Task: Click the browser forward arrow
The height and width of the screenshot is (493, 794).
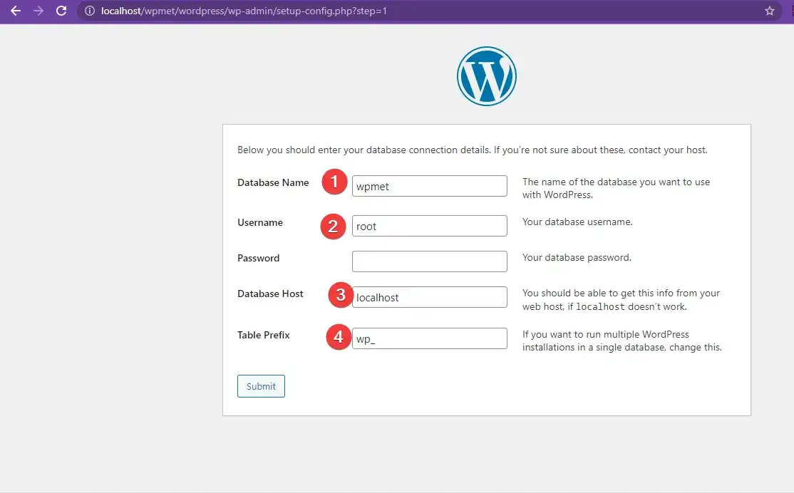Action: tap(38, 11)
